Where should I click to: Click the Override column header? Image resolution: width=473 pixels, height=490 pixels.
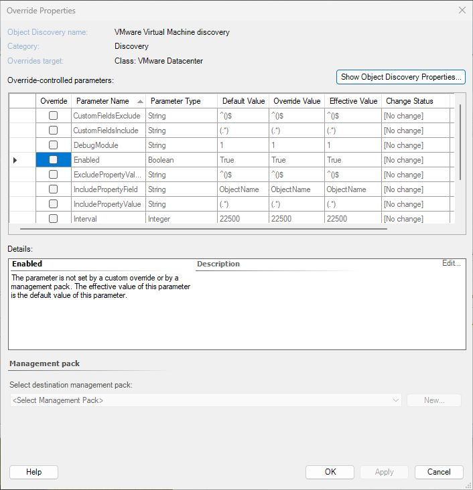(x=54, y=101)
